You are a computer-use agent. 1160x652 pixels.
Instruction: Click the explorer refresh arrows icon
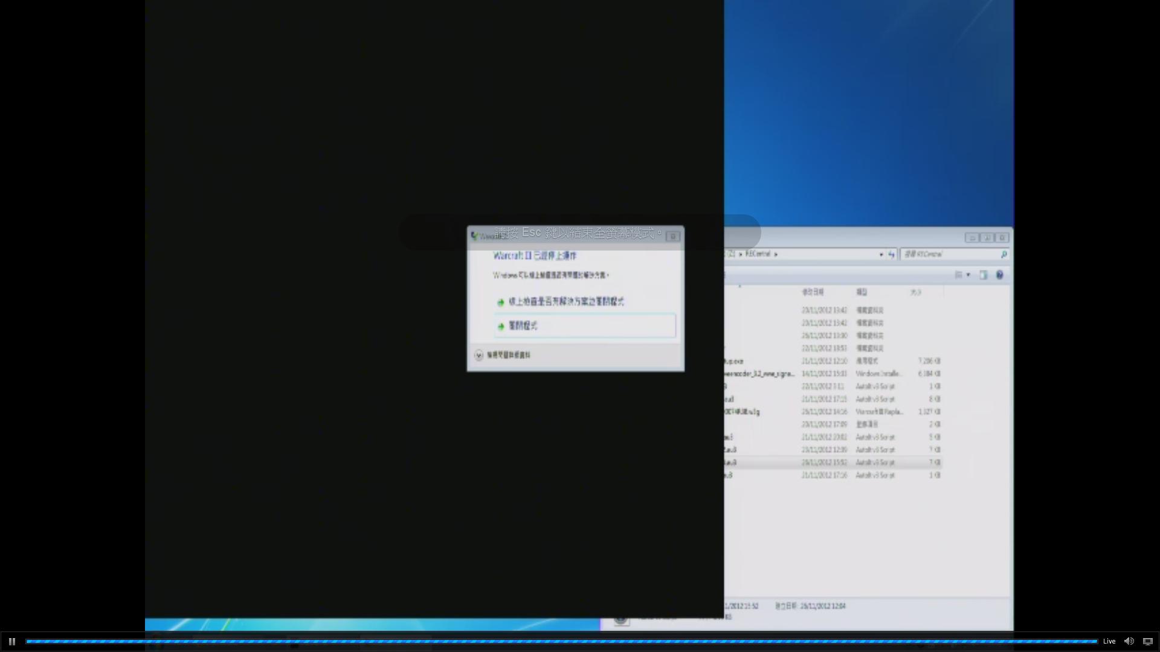[891, 254]
